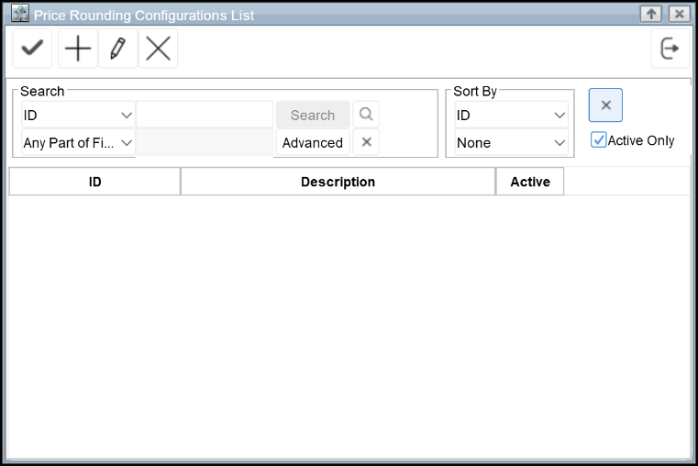Click the large X delete toolbar icon
Viewport: 698px width, 466px height.
click(x=158, y=49)
